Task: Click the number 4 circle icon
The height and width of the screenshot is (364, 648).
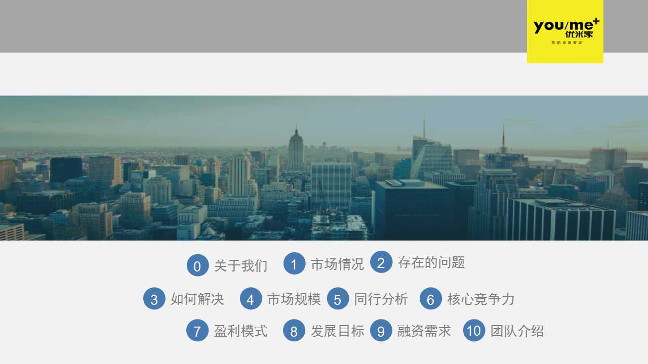Action: 251,299
